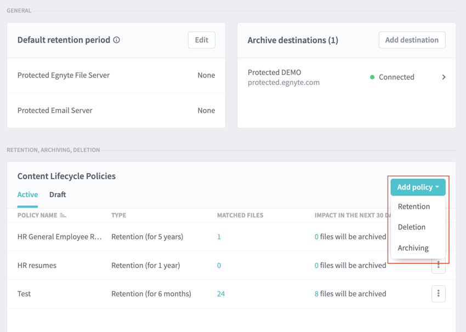
Task: Click the Protected Egnyte File Server row
Action: click(64, 75)
